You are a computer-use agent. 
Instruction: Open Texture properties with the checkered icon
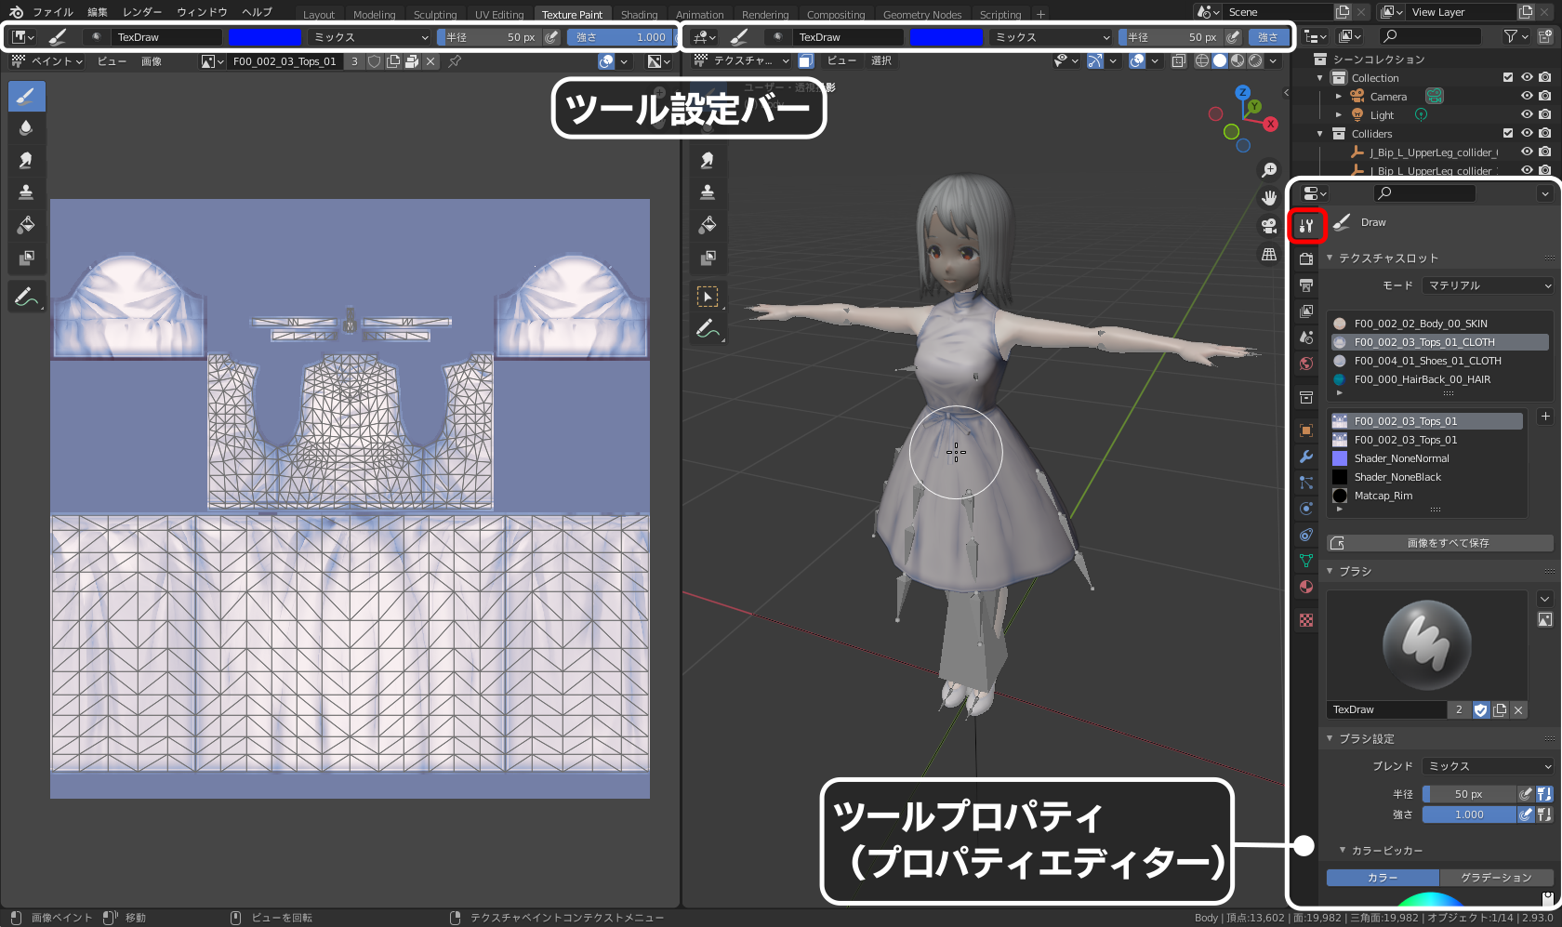pyautogui.click(x=1305, y=619)
